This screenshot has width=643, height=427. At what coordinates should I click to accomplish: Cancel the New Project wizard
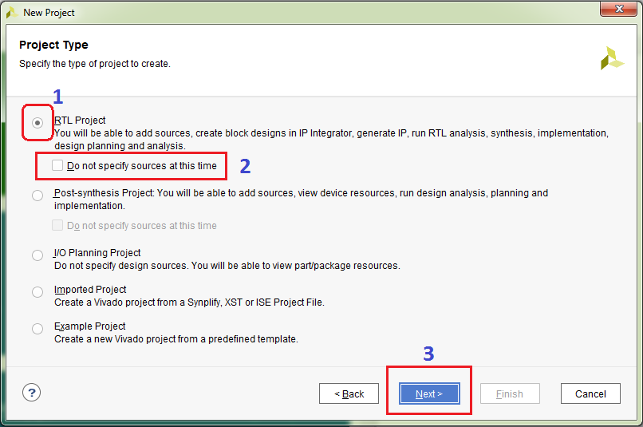590,393
